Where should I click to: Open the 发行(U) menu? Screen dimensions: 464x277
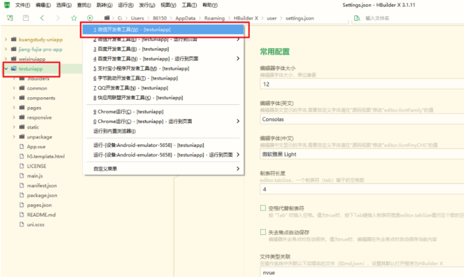click(x=147, y=5)
